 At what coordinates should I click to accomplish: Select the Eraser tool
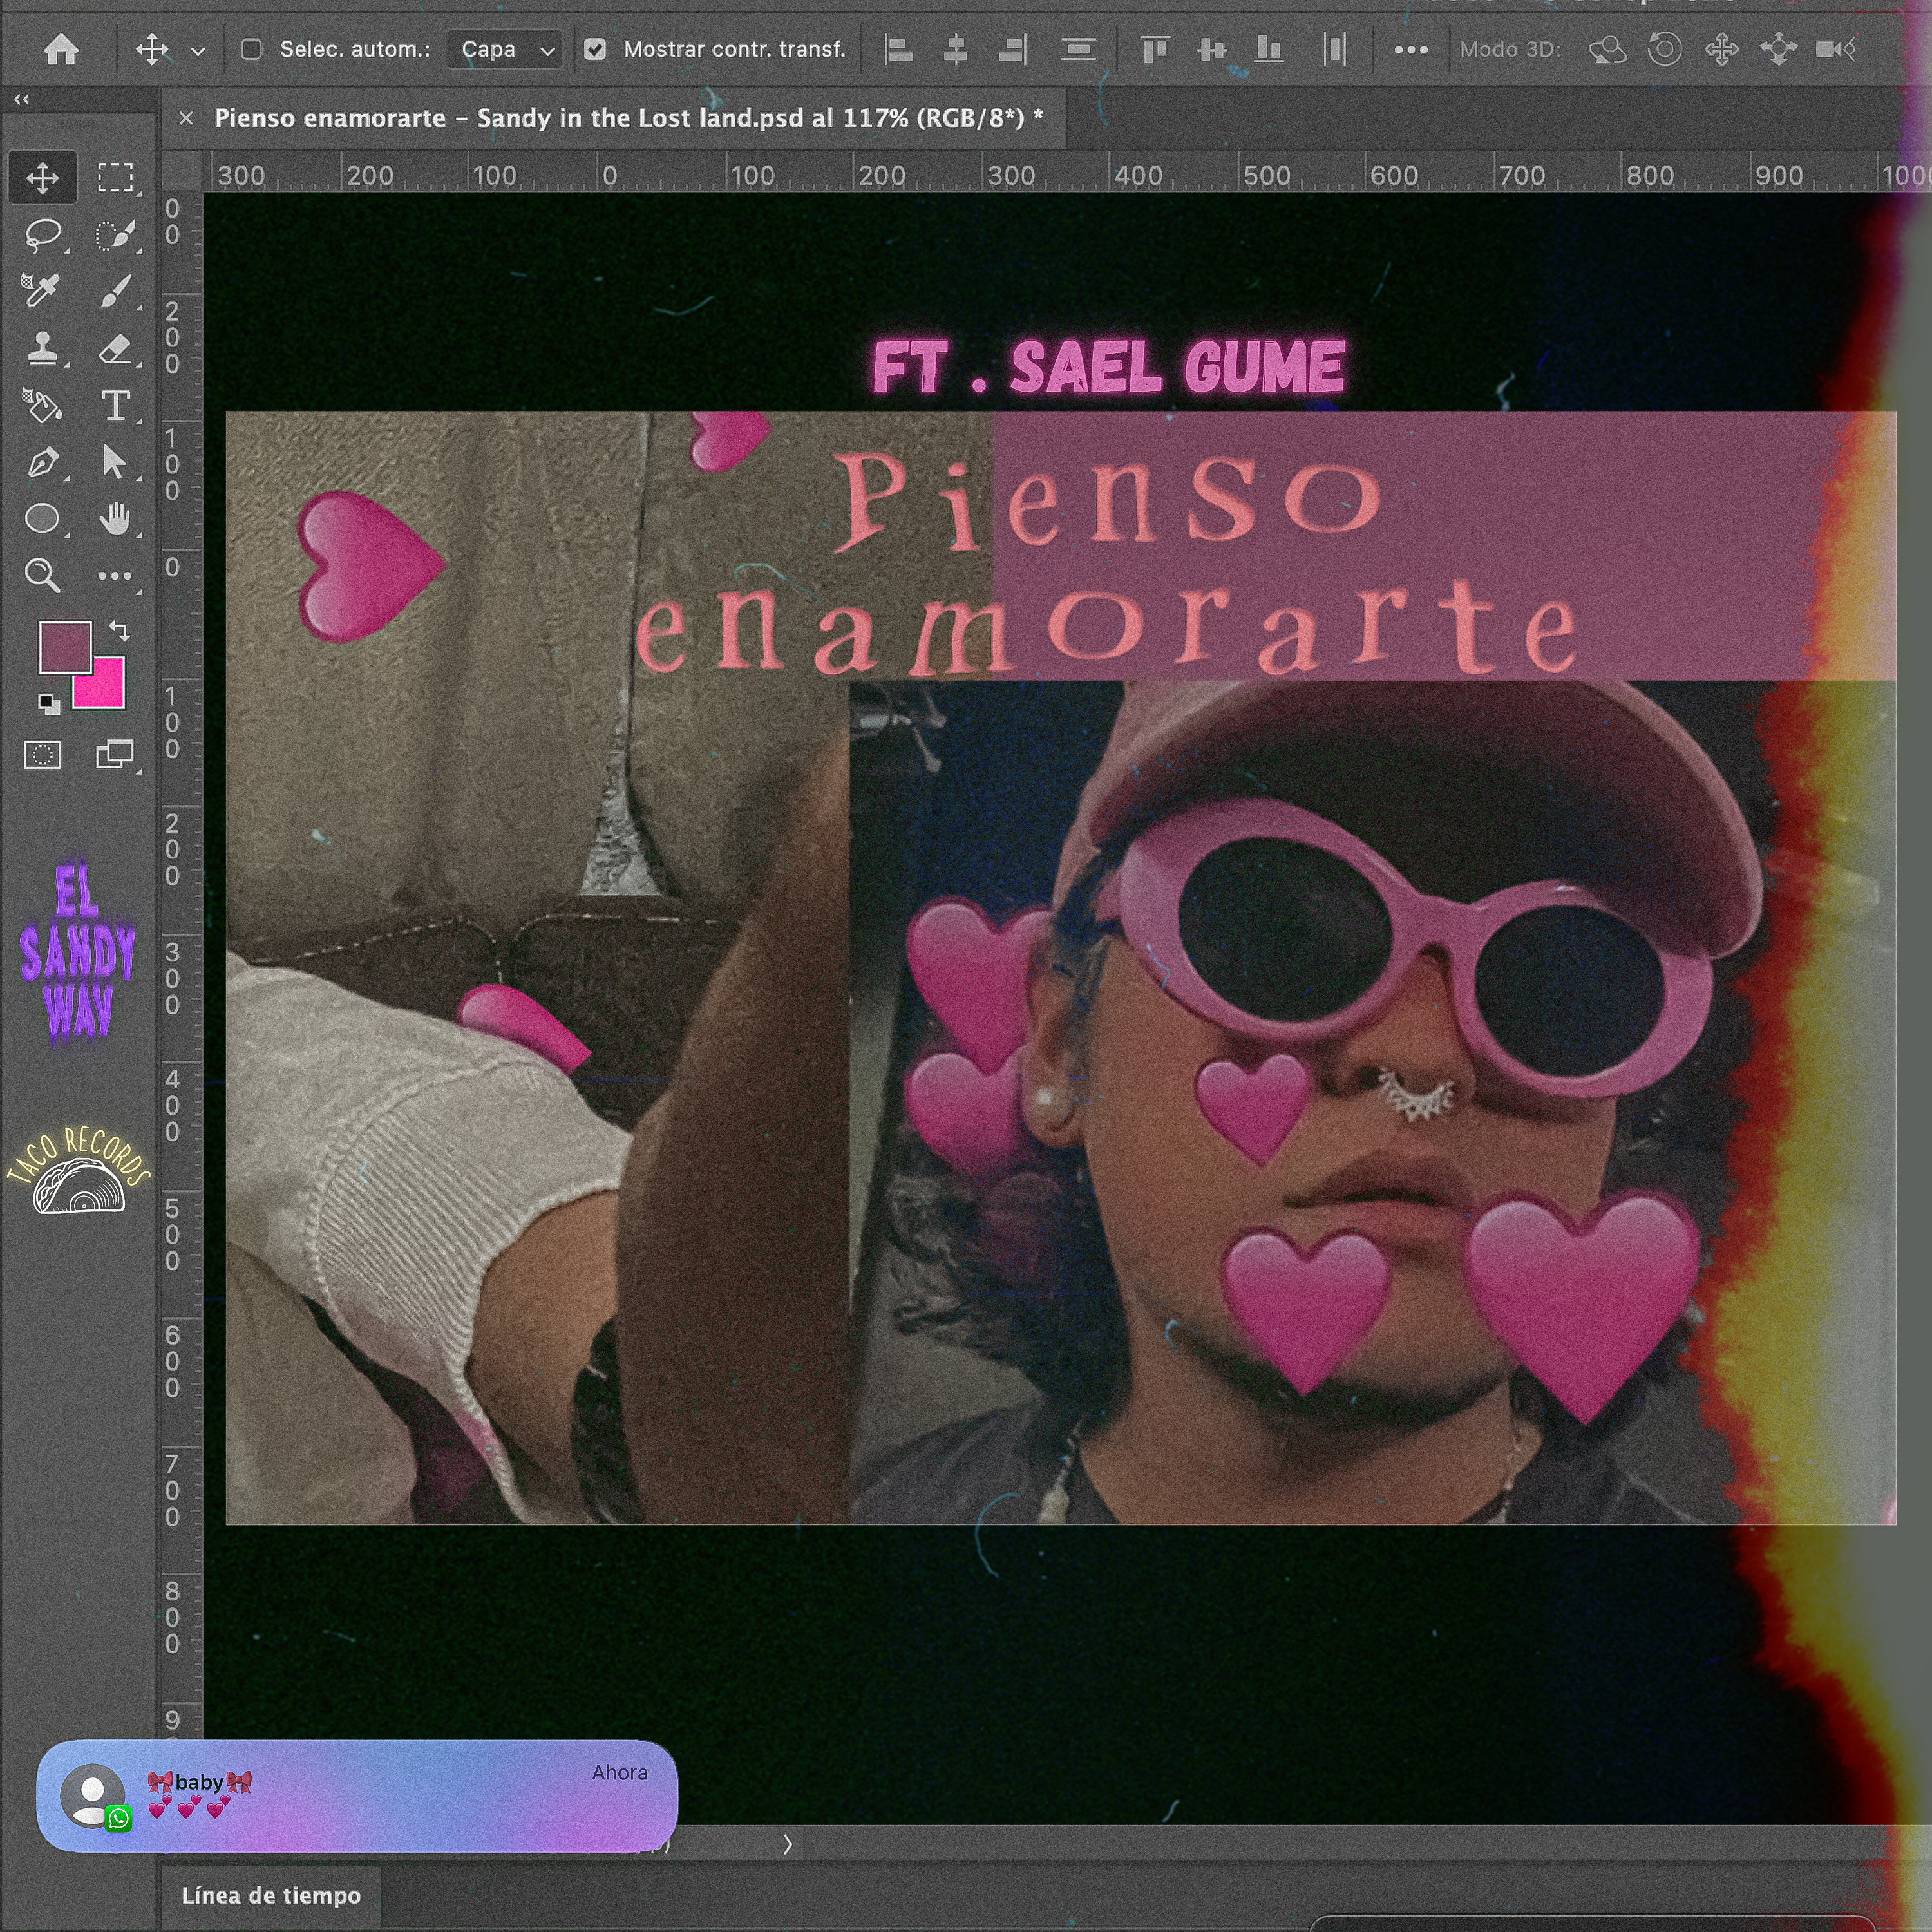115,348
